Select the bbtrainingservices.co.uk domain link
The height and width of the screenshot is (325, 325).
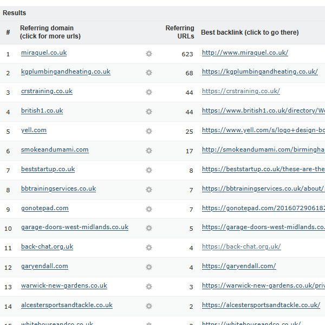[58, 189]
